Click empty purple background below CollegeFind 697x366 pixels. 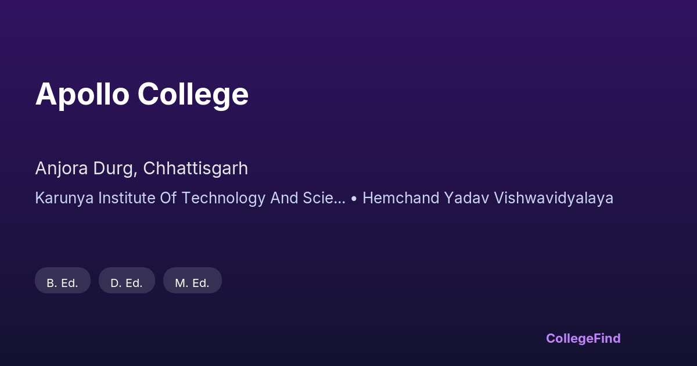583,356
